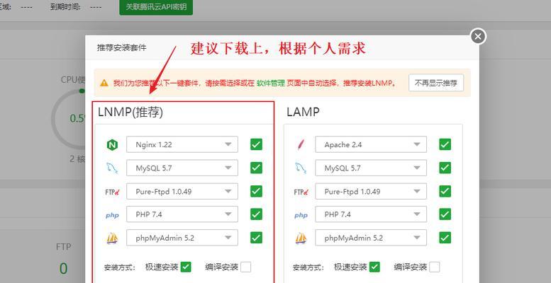The image size is (551, 283).
Task: Click the FTP icon in LNMP column
Action: point(113,192)
